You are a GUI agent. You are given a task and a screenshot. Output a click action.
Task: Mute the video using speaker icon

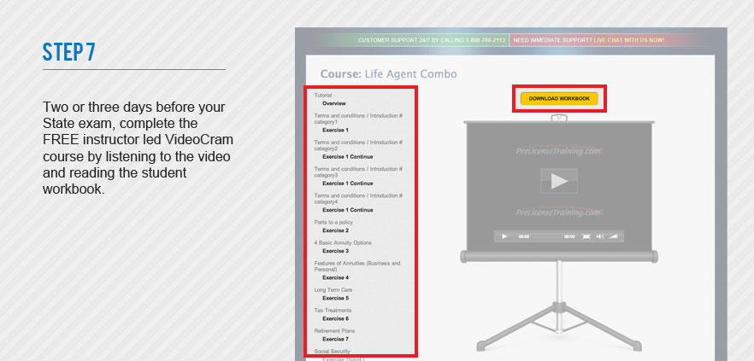(x=599, y=236)
